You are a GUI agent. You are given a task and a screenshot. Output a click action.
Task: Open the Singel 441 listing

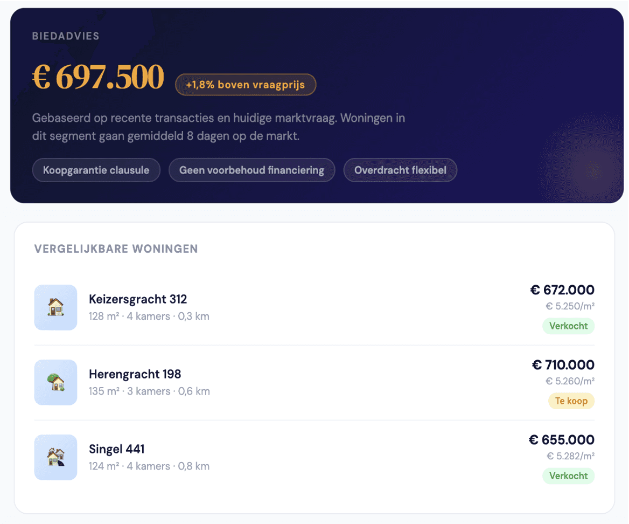[116, 449]
